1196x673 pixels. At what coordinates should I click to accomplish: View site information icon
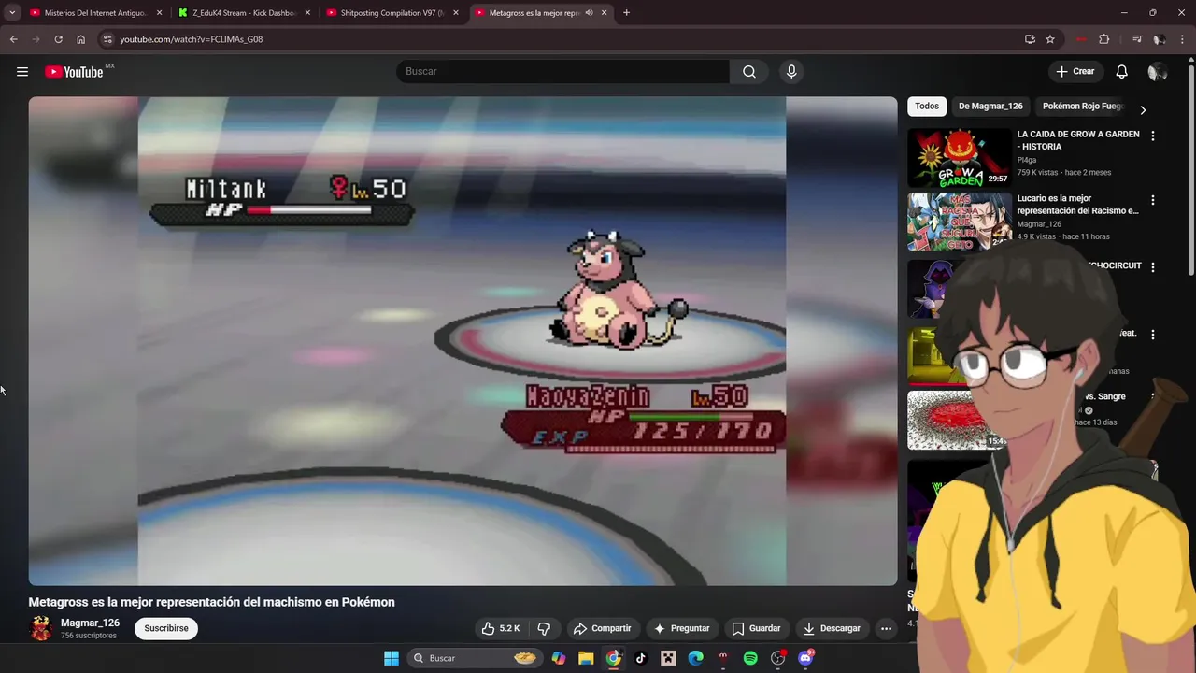click(107, 39)
